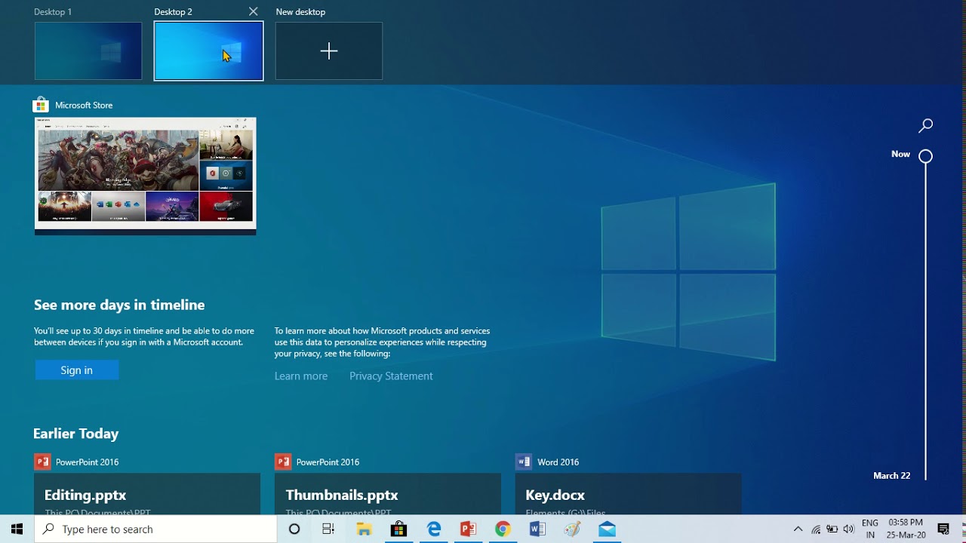The width and height of the screenshot is (966, 543).
Task: Click the Now marker on timeline scrollbar
Action: [926, 156]
